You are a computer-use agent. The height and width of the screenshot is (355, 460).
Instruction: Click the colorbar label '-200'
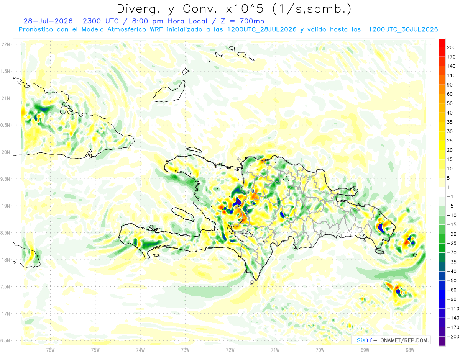(453, 337)
